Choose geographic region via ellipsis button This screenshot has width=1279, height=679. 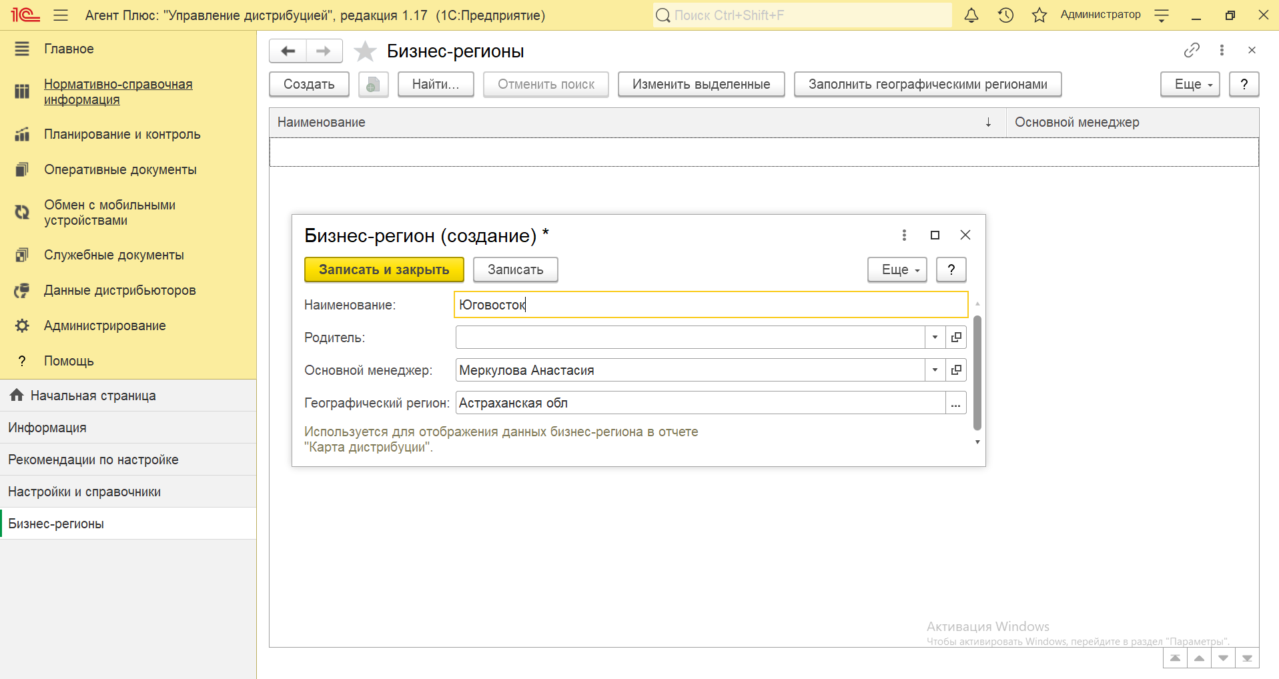956,403
